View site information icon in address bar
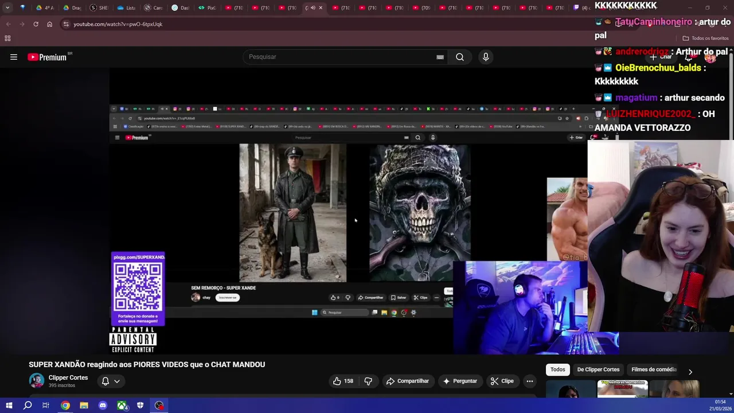 point(66,24)
